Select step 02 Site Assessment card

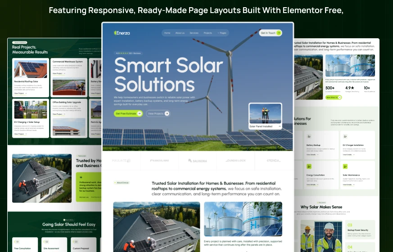(54, 245)
